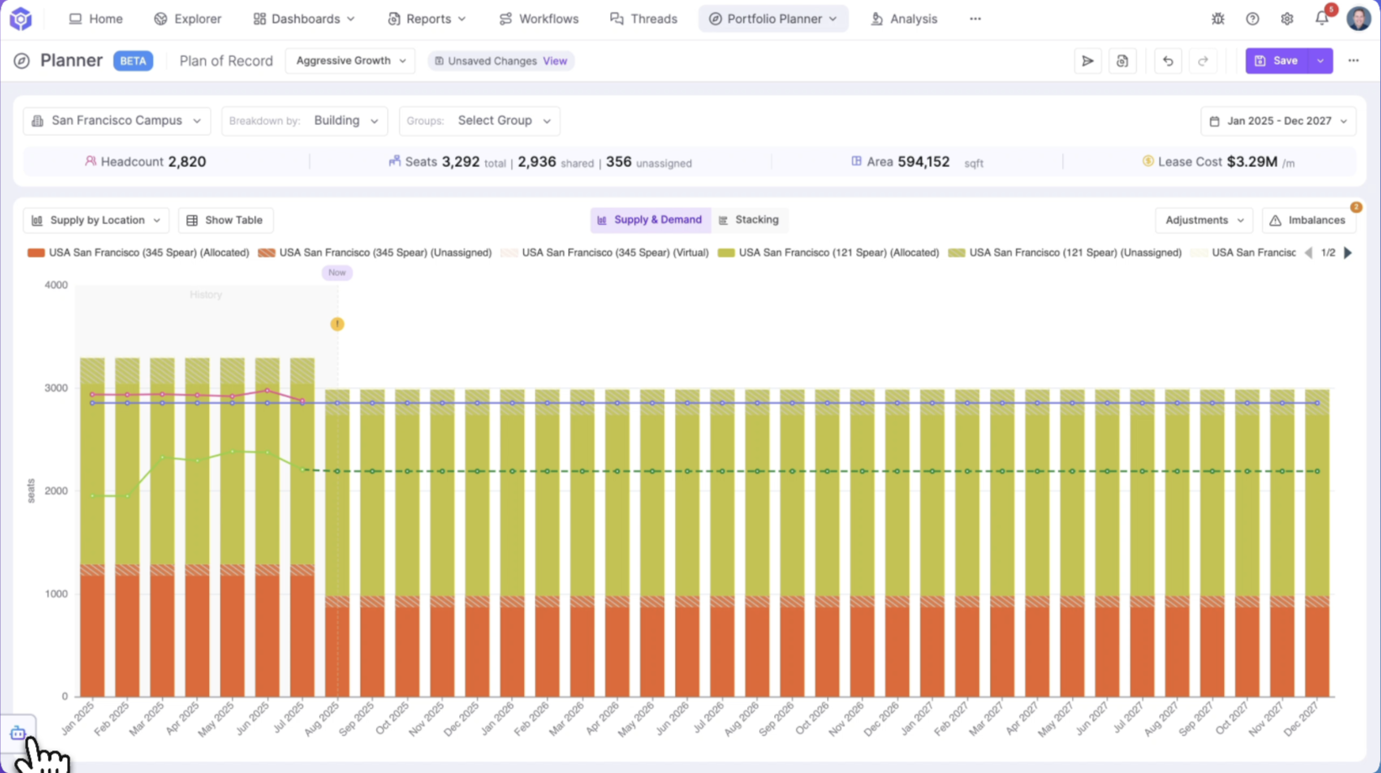The height and width of the screenshot is (773, 1381).
Task: Go to the Home tab
Action: click(96, 18)
